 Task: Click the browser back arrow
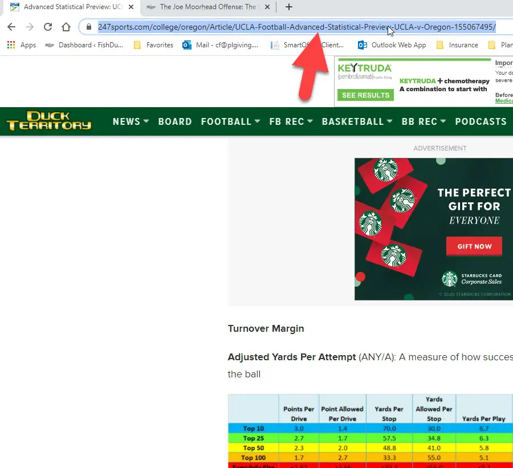click(11, 27)
